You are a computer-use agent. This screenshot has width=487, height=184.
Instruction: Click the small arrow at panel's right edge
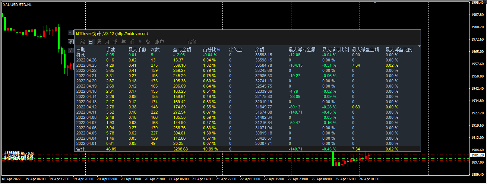420,46
